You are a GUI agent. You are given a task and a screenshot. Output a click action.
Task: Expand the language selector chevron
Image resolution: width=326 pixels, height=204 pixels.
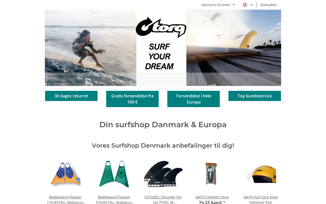(252, 5)
